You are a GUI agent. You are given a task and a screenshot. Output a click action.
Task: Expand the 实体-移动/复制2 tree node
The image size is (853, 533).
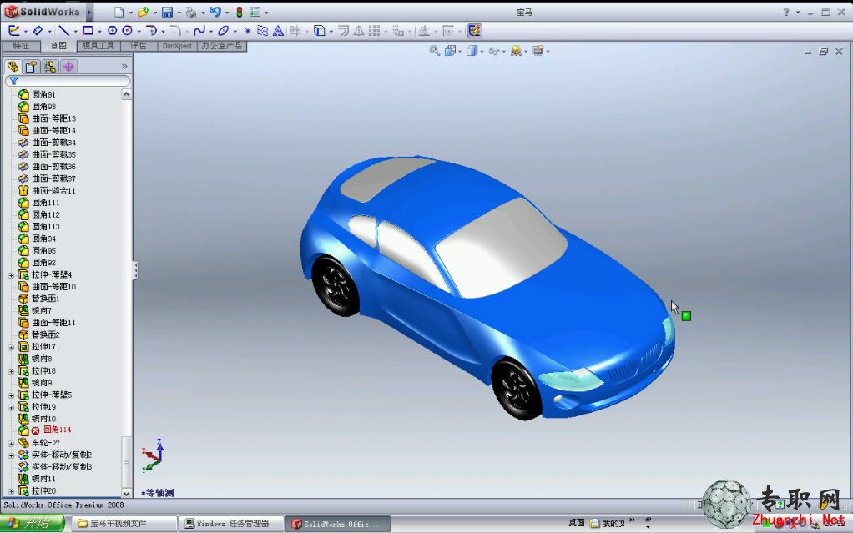[11, 455]
